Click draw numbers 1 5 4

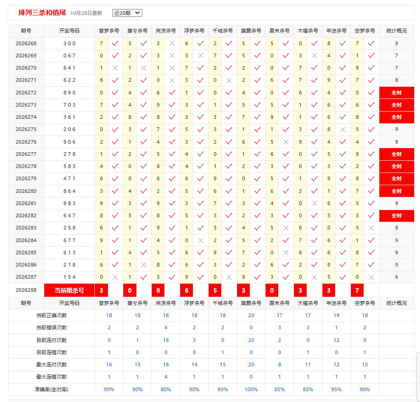pyautogui.click(x=70, y=277)
